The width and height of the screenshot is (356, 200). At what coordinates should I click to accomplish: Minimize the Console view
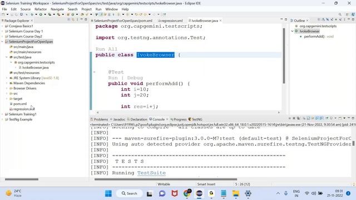pos(349,118)
